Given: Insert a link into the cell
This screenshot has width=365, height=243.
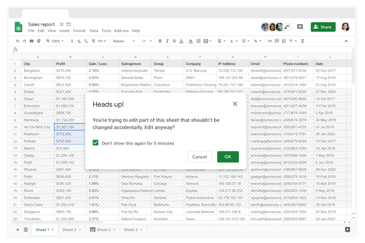Looking at the screenshot, I should tap(270, 41).
